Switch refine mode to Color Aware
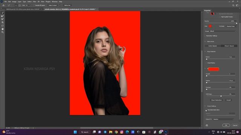 tap(212, 46)
